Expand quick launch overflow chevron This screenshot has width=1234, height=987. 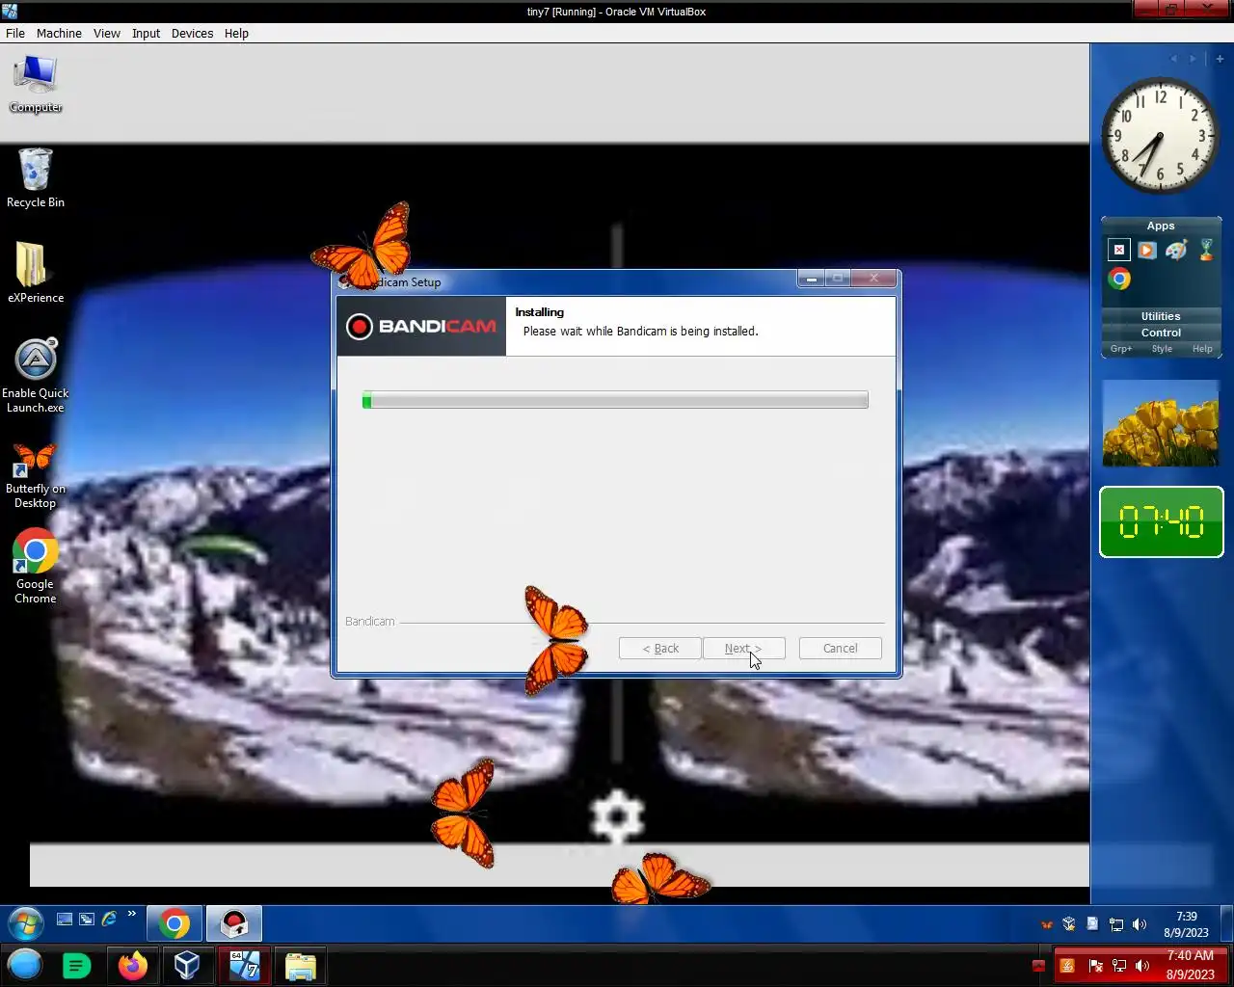pyautogui.click(x=132, y=914)
